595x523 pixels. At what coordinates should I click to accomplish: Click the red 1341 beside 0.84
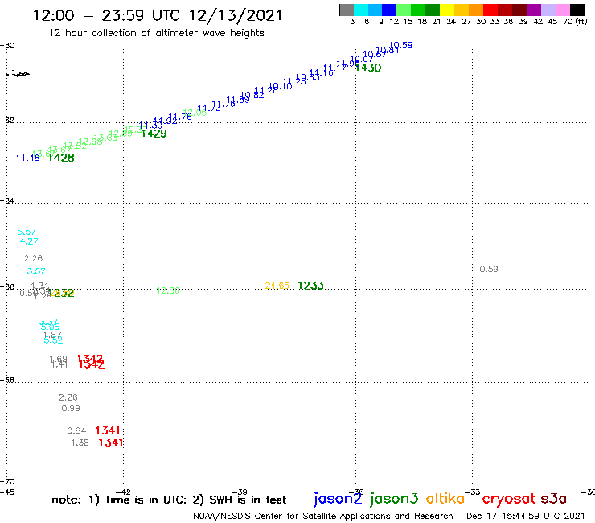[108, 430]
